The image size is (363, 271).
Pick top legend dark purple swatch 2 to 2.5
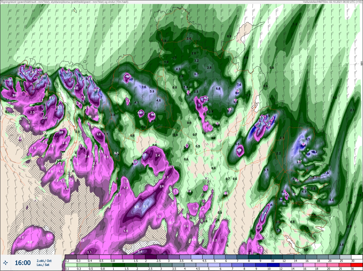tap(151, 257)
